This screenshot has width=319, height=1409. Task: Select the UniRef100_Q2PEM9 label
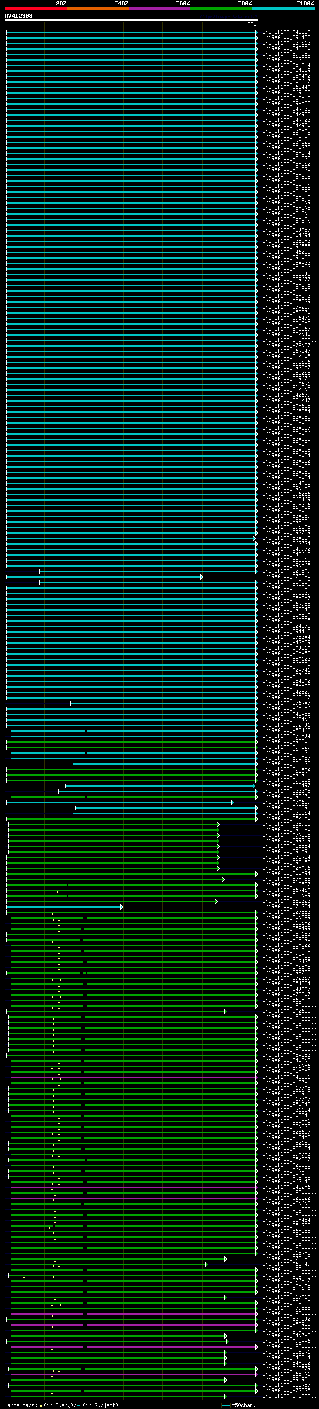pos(286,571)
